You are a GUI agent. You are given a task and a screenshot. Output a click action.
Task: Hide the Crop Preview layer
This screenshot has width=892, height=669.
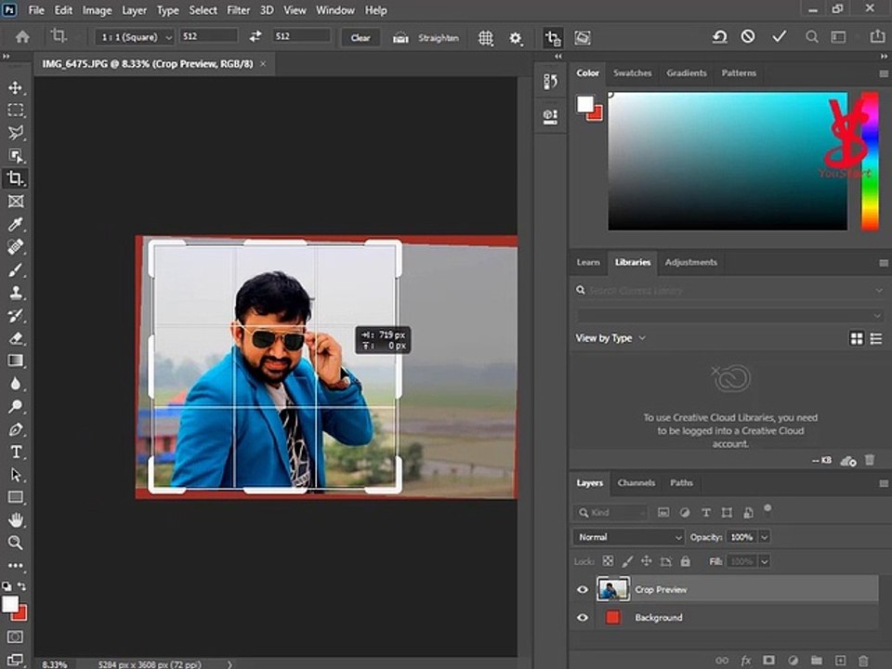pyautogui.click(x=582, y=589)
